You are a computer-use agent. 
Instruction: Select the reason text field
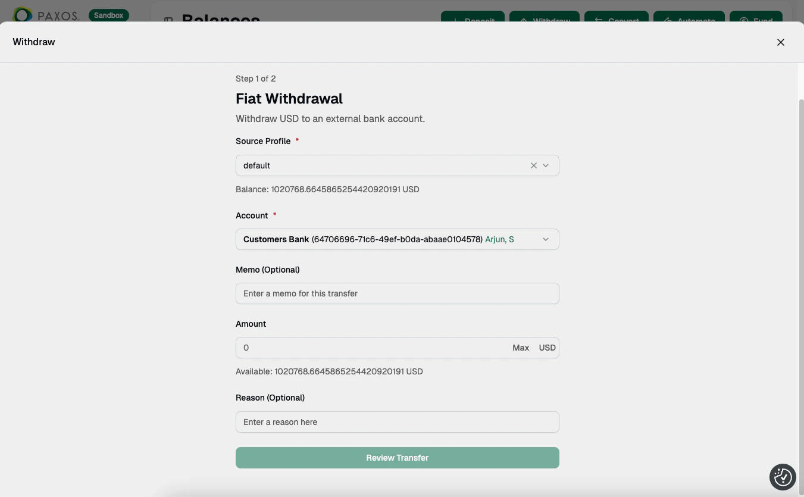(397, 422)
